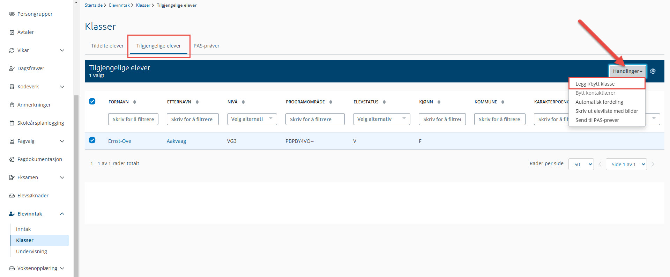The width and height of the screenshot is (670, 277).
Task: Click the KOMMUNE filter input field
Action: tap(500, 119)
